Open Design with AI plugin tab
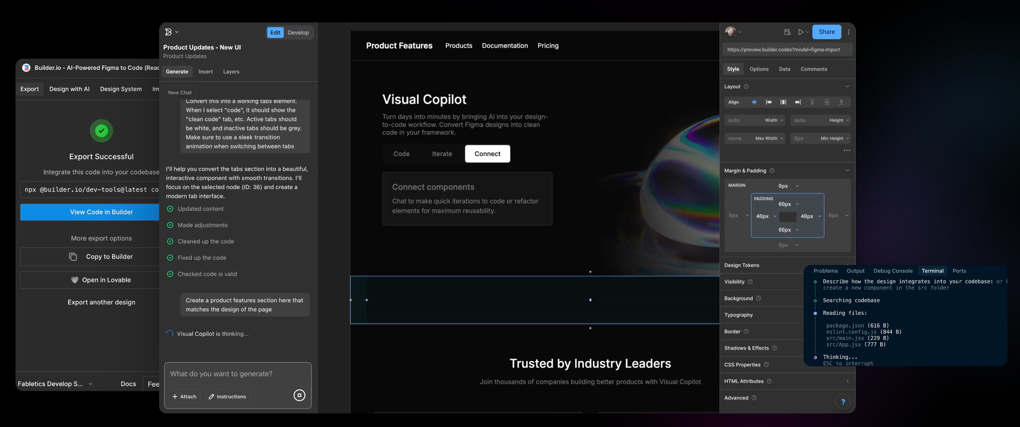 coord(69,89)
